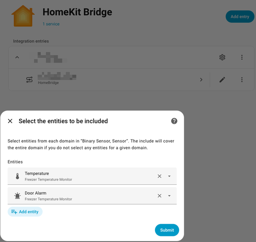Open the 1 service link
This screenshot has width=256, height=242.
click(x=51, y=24)
